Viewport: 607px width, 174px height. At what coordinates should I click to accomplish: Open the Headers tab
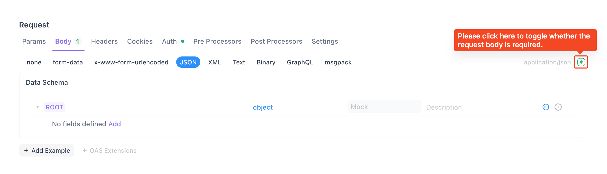point(104,41)
